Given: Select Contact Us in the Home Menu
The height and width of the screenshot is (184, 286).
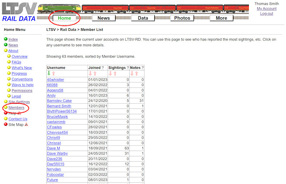Looking at the screenshot, I should (x=18, y=119).
